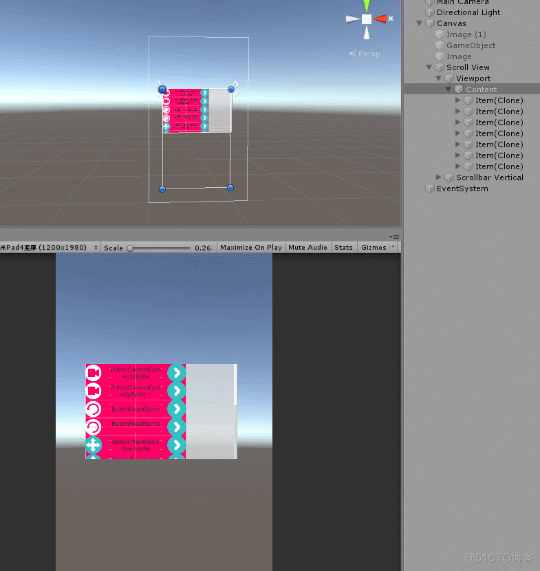Collapse the Content tree node

(x=449, y=89)
